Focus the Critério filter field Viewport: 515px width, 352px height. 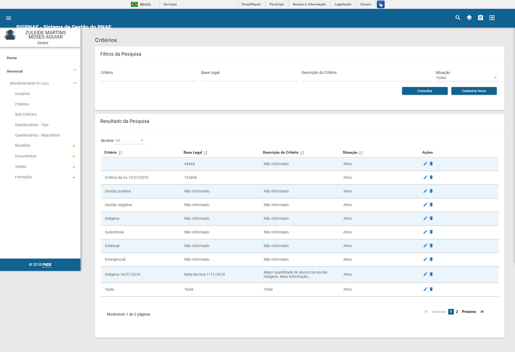pyautogui.click(x=149, y=78)
